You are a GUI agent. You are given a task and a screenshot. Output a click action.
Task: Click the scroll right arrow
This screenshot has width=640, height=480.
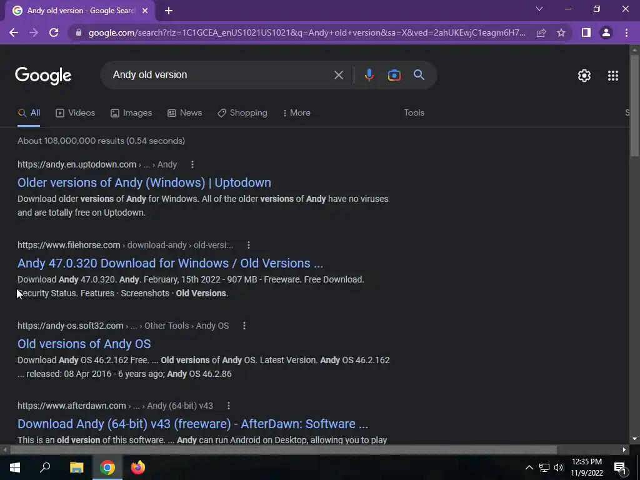tap(624, 450)
